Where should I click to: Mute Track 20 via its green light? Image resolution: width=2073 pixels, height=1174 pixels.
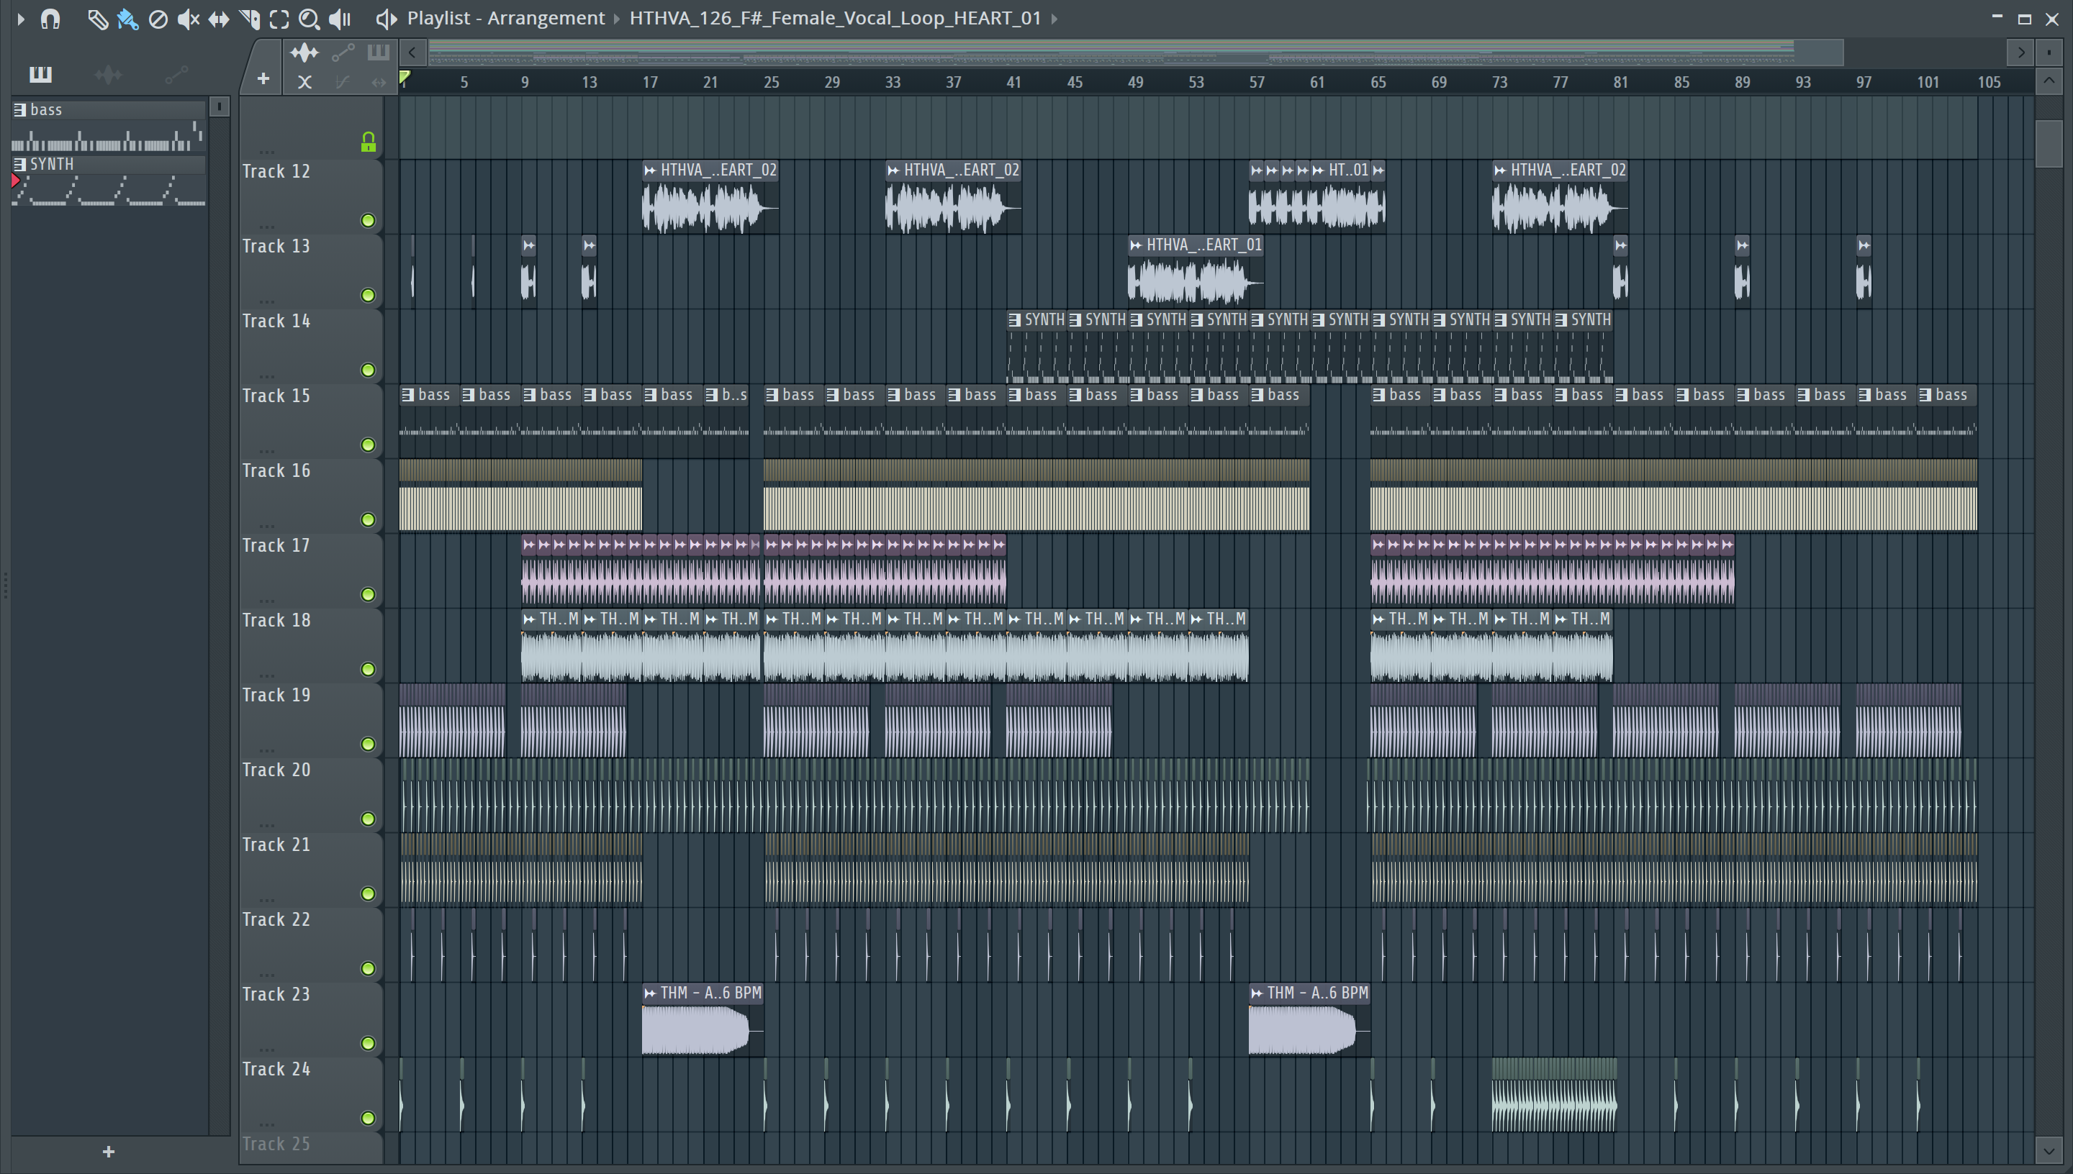pos(368,819)
